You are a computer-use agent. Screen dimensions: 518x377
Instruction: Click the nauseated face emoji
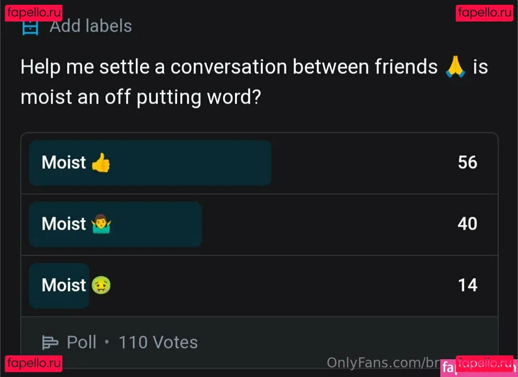[x=101, y=285]
